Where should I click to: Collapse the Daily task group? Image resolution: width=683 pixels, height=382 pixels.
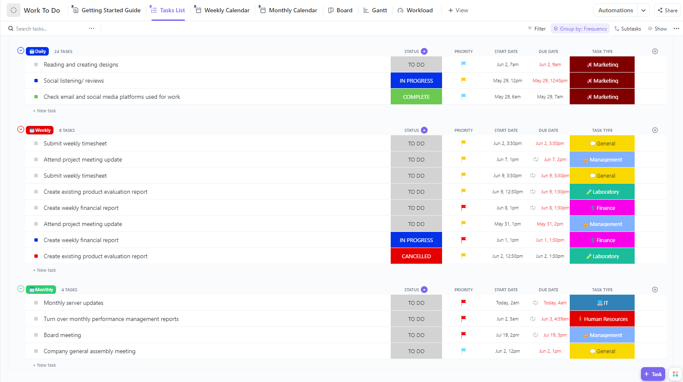click(21, 51)
